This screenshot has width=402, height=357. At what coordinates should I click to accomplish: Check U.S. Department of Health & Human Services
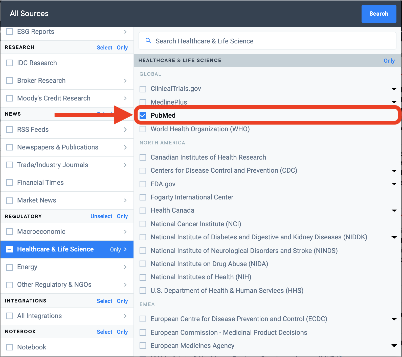click(143, 291)
